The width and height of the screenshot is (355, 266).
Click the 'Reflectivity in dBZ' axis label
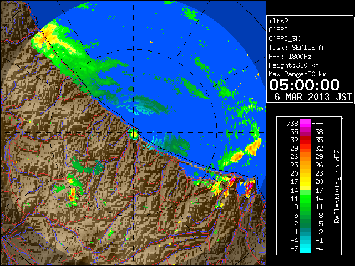[x=337, y=186]
